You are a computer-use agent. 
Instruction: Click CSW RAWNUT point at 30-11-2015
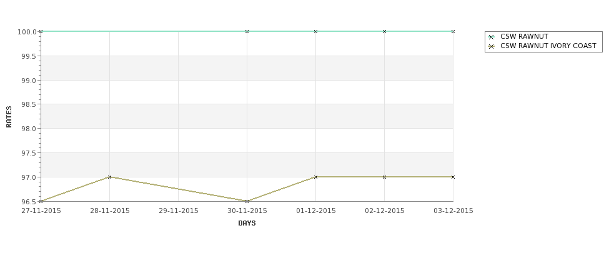click(x=247, y=31)
